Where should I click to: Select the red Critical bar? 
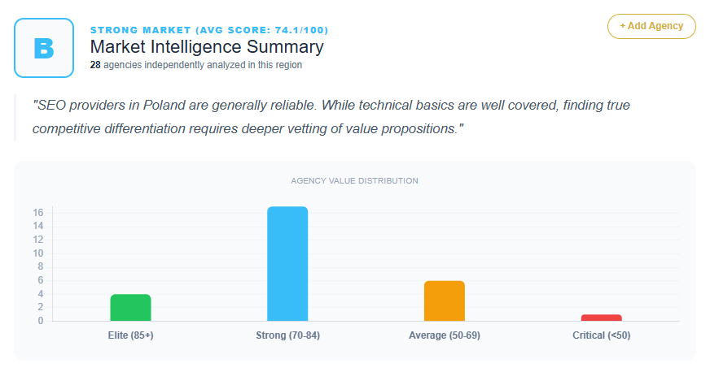point(602,318)
